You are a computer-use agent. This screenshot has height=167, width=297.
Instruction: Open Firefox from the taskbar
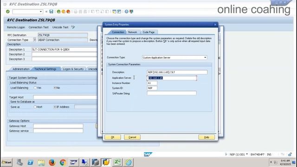tap(52, 162)
